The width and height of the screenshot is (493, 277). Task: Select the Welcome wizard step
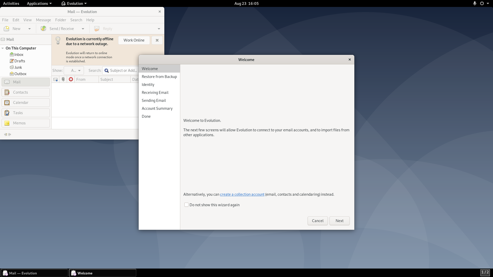click(x=159, y=69)
